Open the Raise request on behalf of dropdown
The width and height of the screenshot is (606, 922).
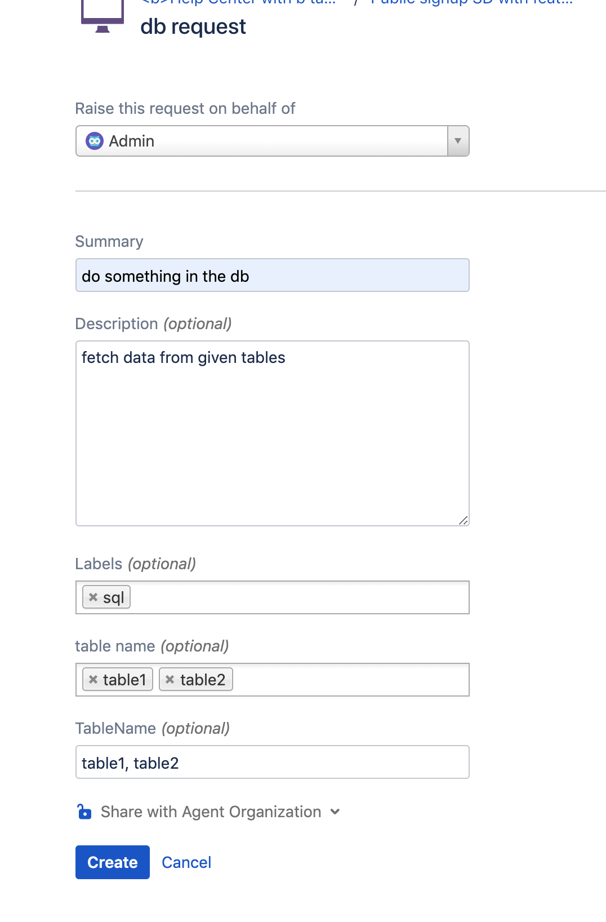click(457, 141)
